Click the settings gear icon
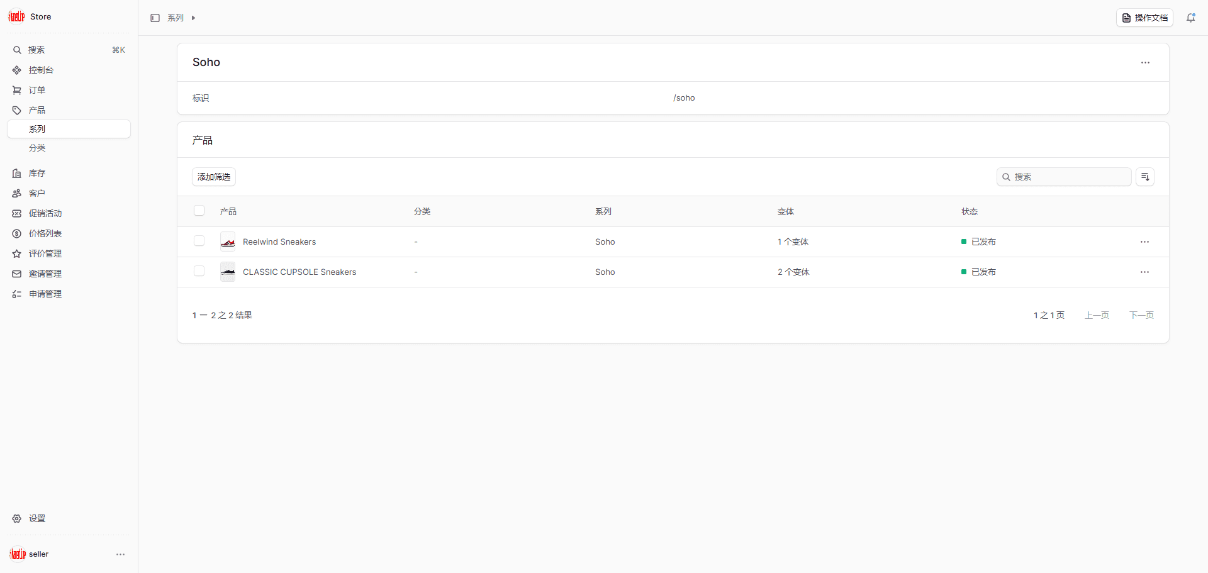This screenshot has width=1208, height=573. (17, 518)
